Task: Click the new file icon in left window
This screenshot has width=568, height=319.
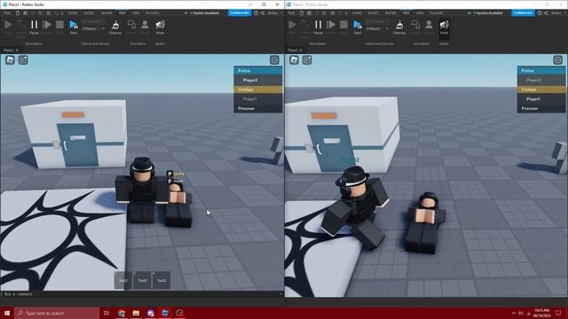Action: (18, 13)
